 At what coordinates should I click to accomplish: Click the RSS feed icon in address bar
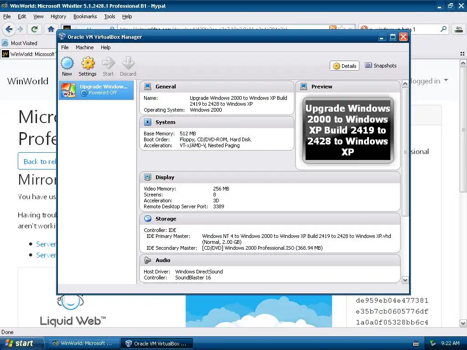332,29
